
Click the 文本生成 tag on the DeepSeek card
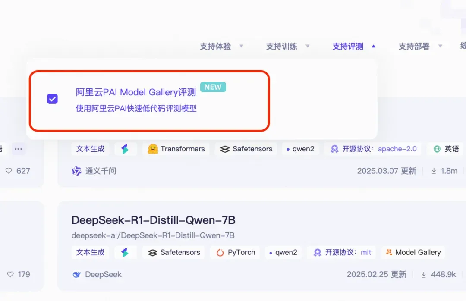click(x=90, y=252)
